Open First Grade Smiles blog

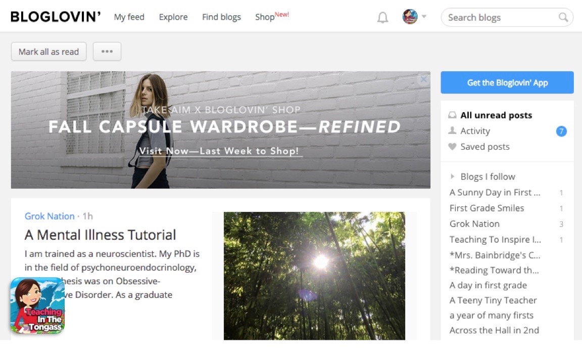coord(487,208)
